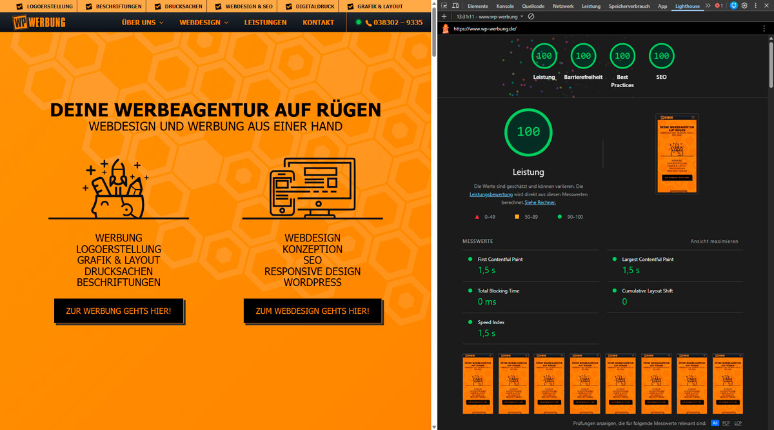Click the Barrierefreiheit score gauge

[583, 56]
